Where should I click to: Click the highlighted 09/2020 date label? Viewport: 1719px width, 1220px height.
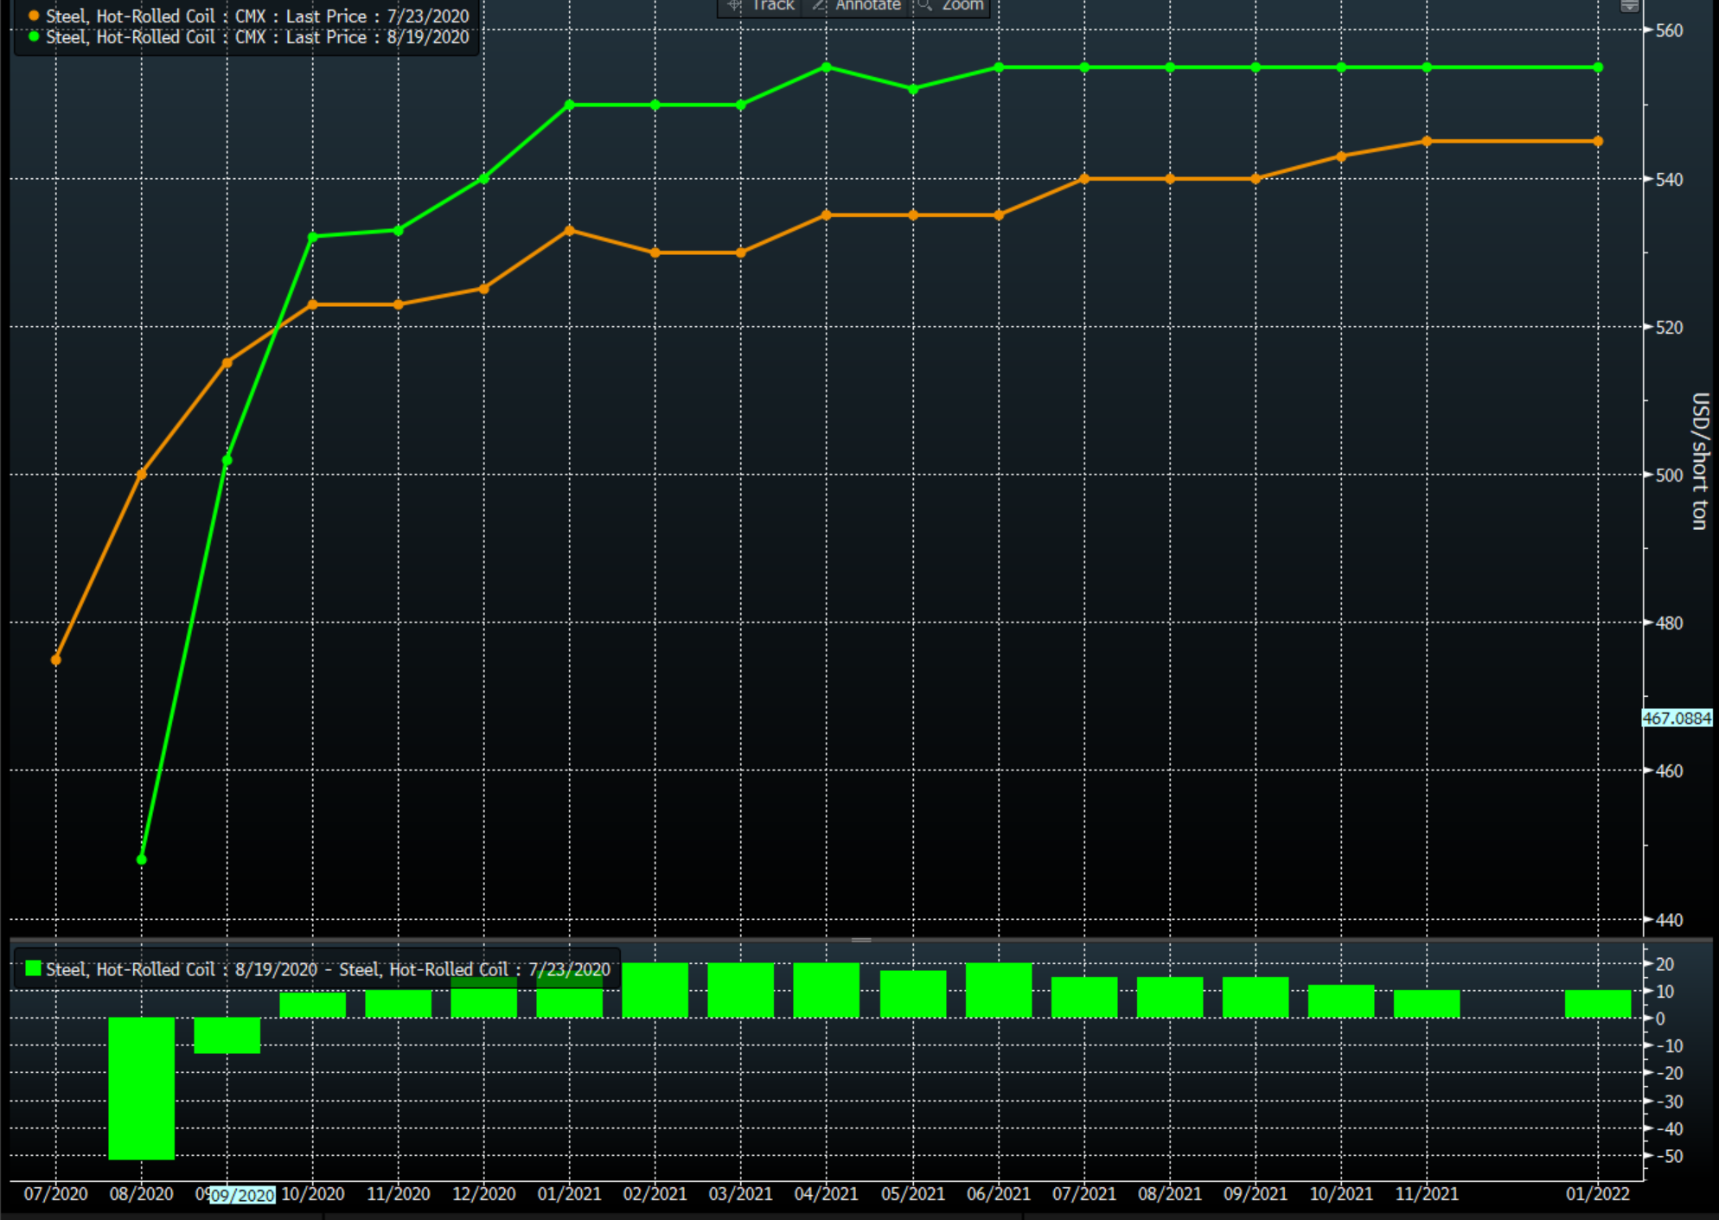(242, 1195)
